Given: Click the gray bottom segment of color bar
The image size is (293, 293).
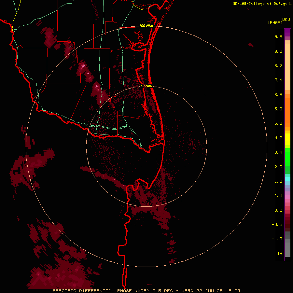Looking at the screenshot, I should [x=287, y=249].
